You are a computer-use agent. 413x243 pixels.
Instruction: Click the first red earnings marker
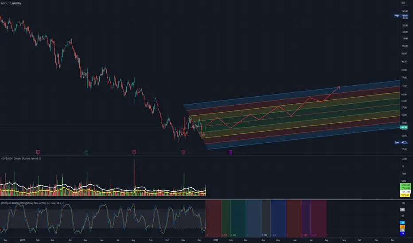[38, 152]
